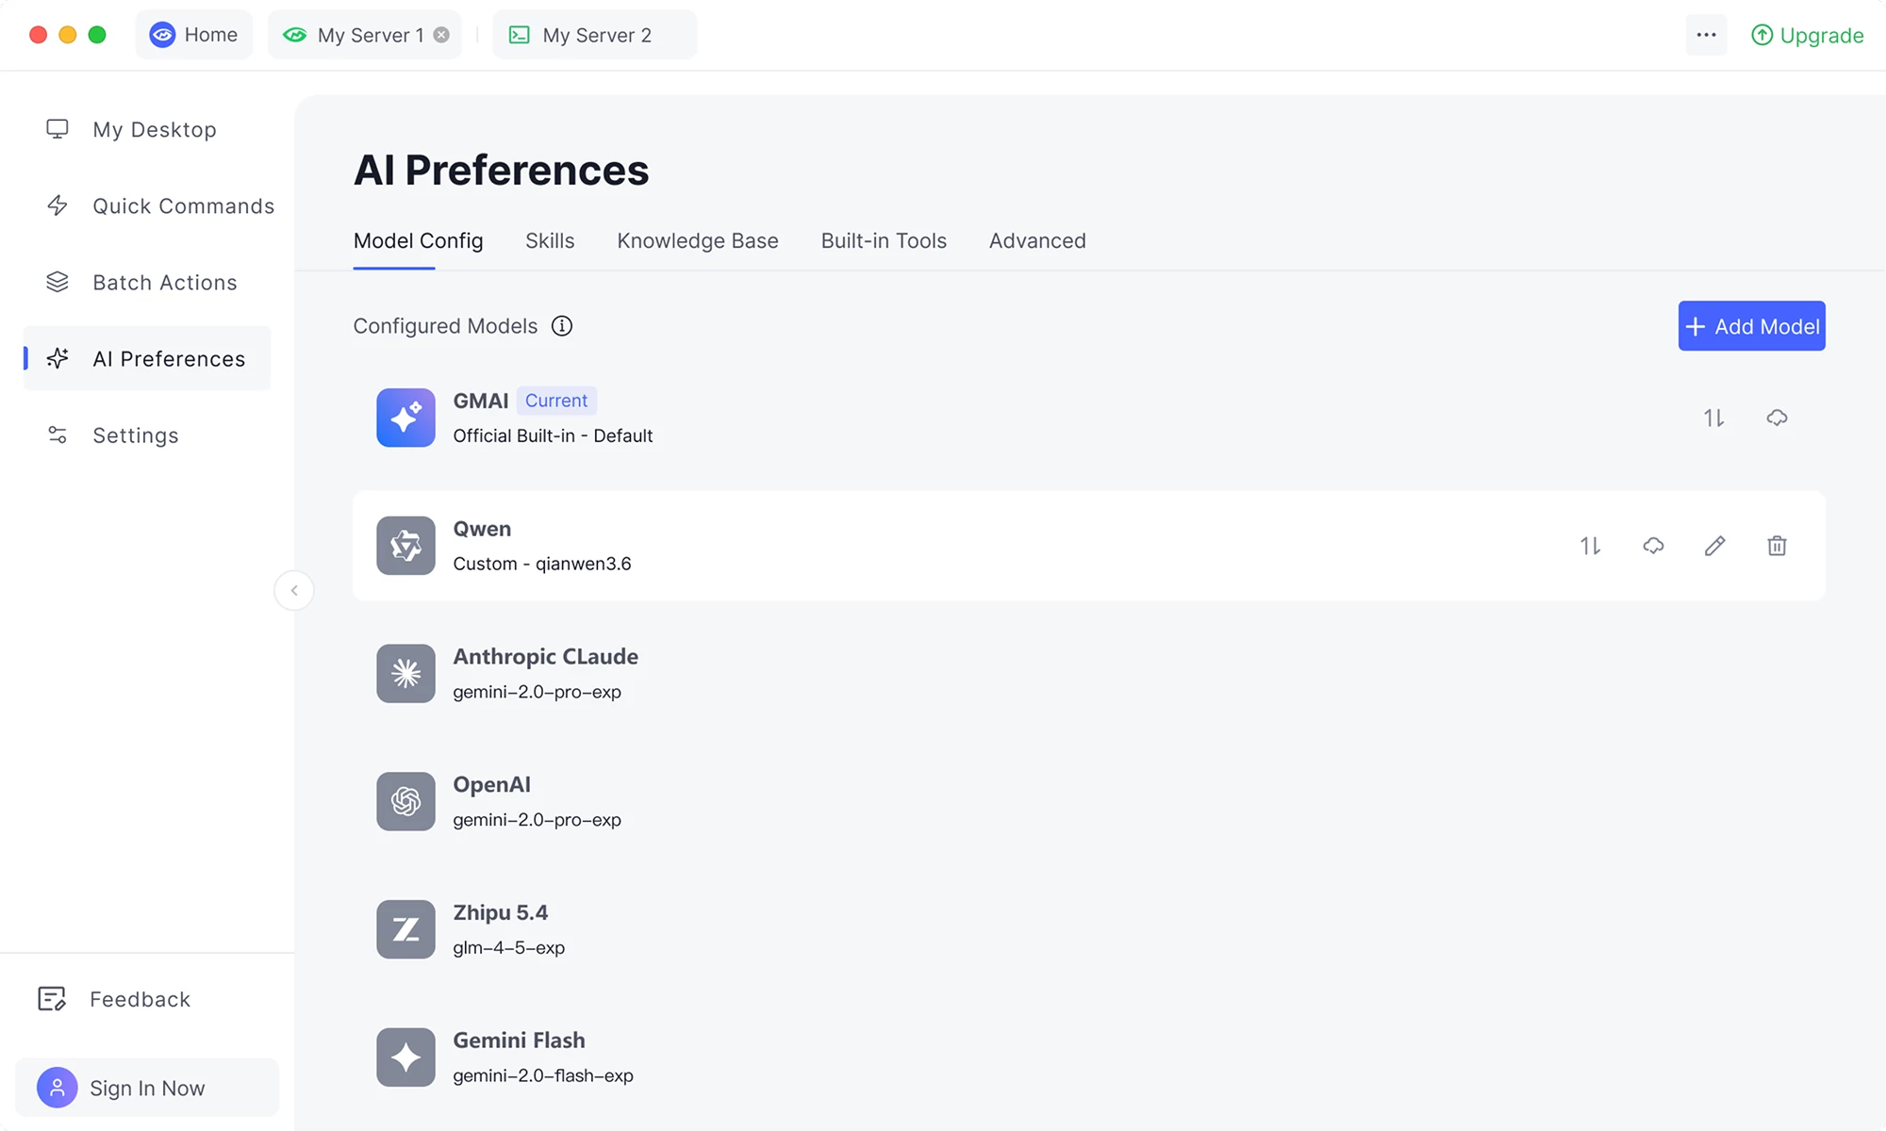Click the Zhipu Z model icon

click(x=405, y=929)
